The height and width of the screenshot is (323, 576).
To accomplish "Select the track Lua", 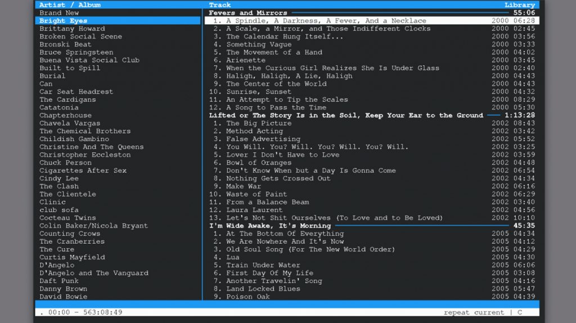I will pos(233,257).
